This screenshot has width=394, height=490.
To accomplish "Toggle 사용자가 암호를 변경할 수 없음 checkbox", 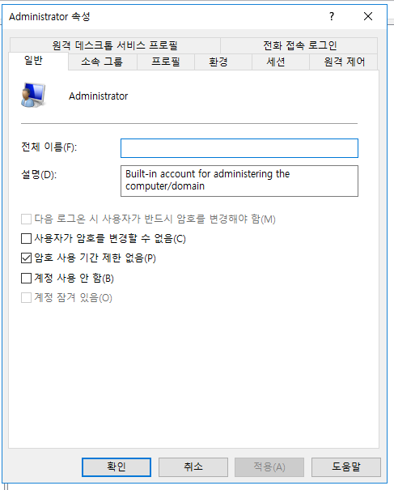I will point(26,239).
